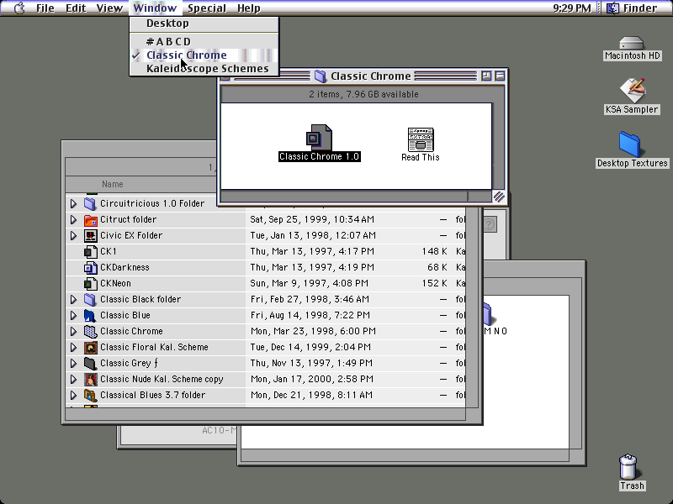Choose Kaleidoscope Schemes in the Window menu
This screenshot has height=504, width=673.
tap(204, 69)
